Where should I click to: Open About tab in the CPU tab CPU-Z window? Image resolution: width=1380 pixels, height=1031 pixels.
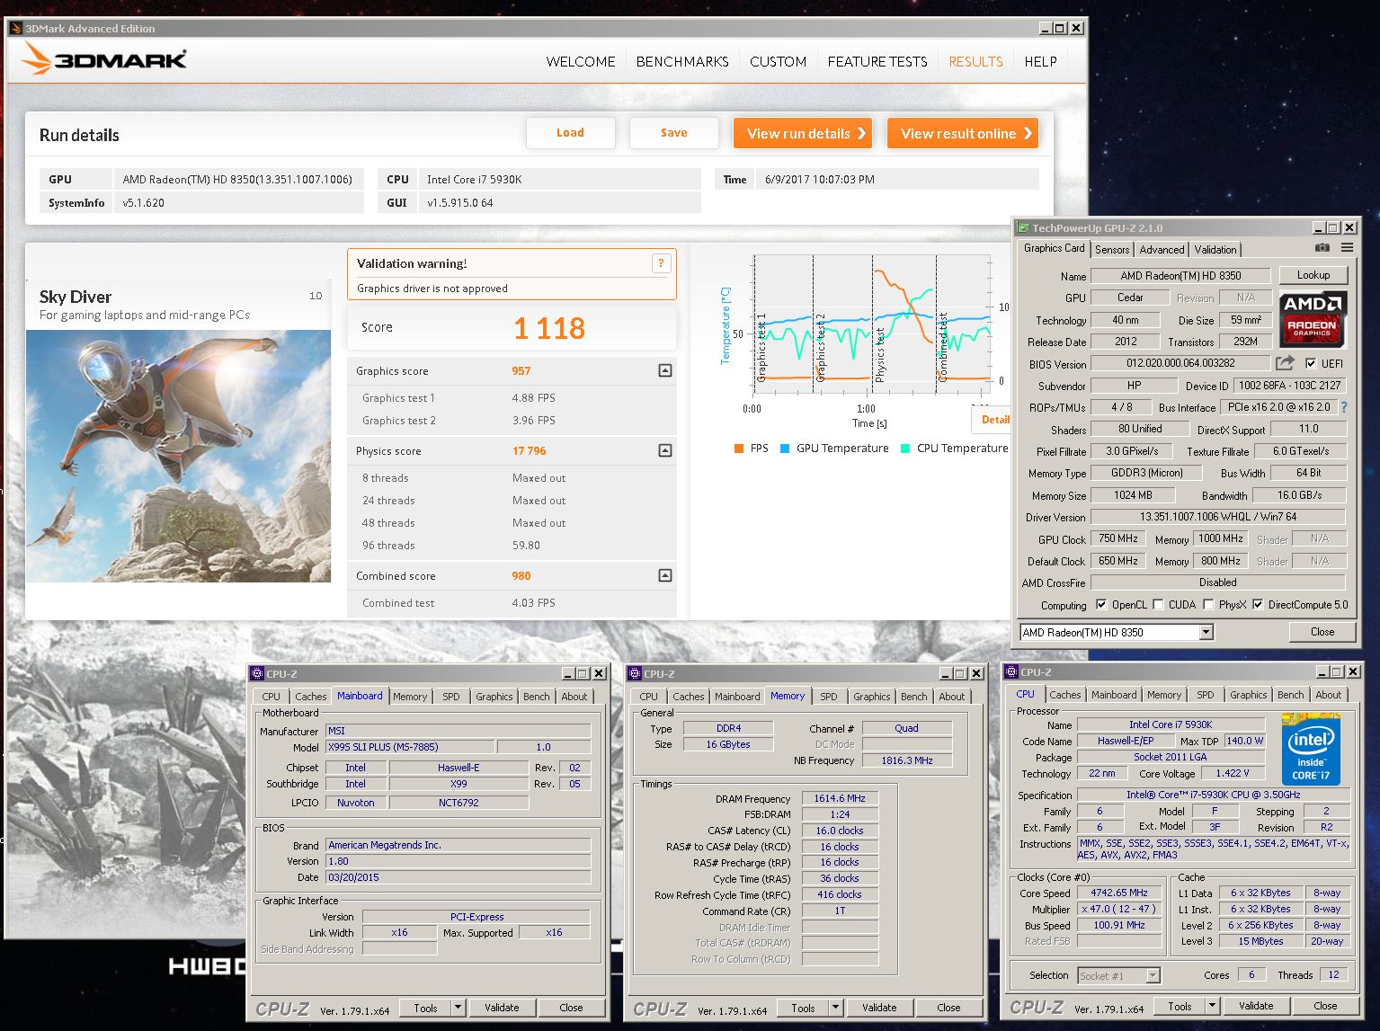[1328, 695]
